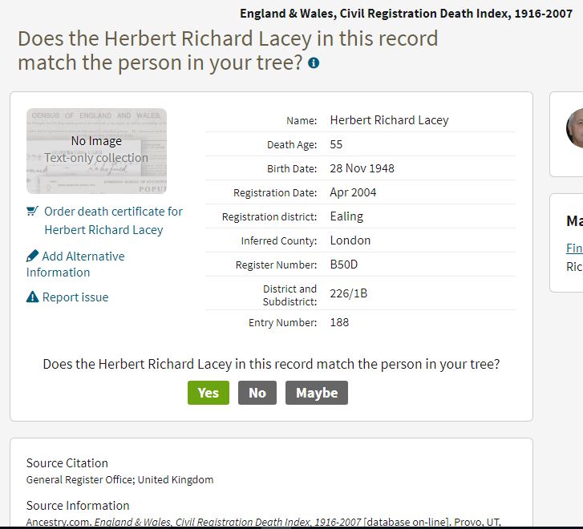Click the shopping cart icon for death certificate
Screen dimensions: 583x529
32,211
